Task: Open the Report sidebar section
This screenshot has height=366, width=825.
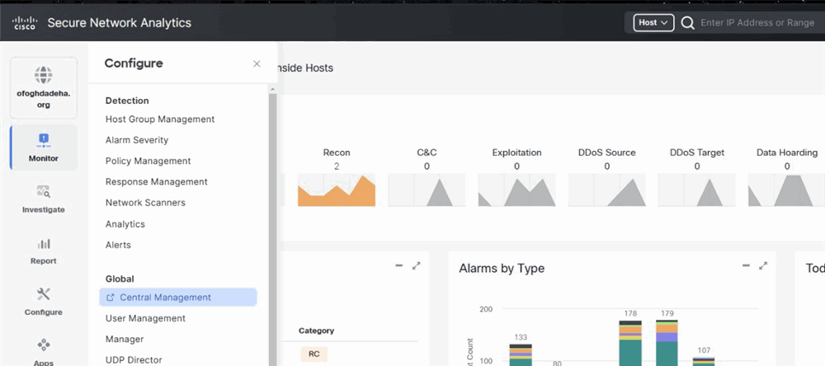Action: [44, 251]
